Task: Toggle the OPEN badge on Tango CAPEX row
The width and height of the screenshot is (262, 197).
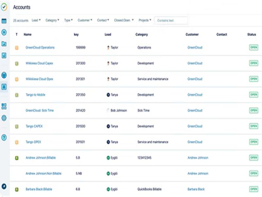Action: (253, 126)
